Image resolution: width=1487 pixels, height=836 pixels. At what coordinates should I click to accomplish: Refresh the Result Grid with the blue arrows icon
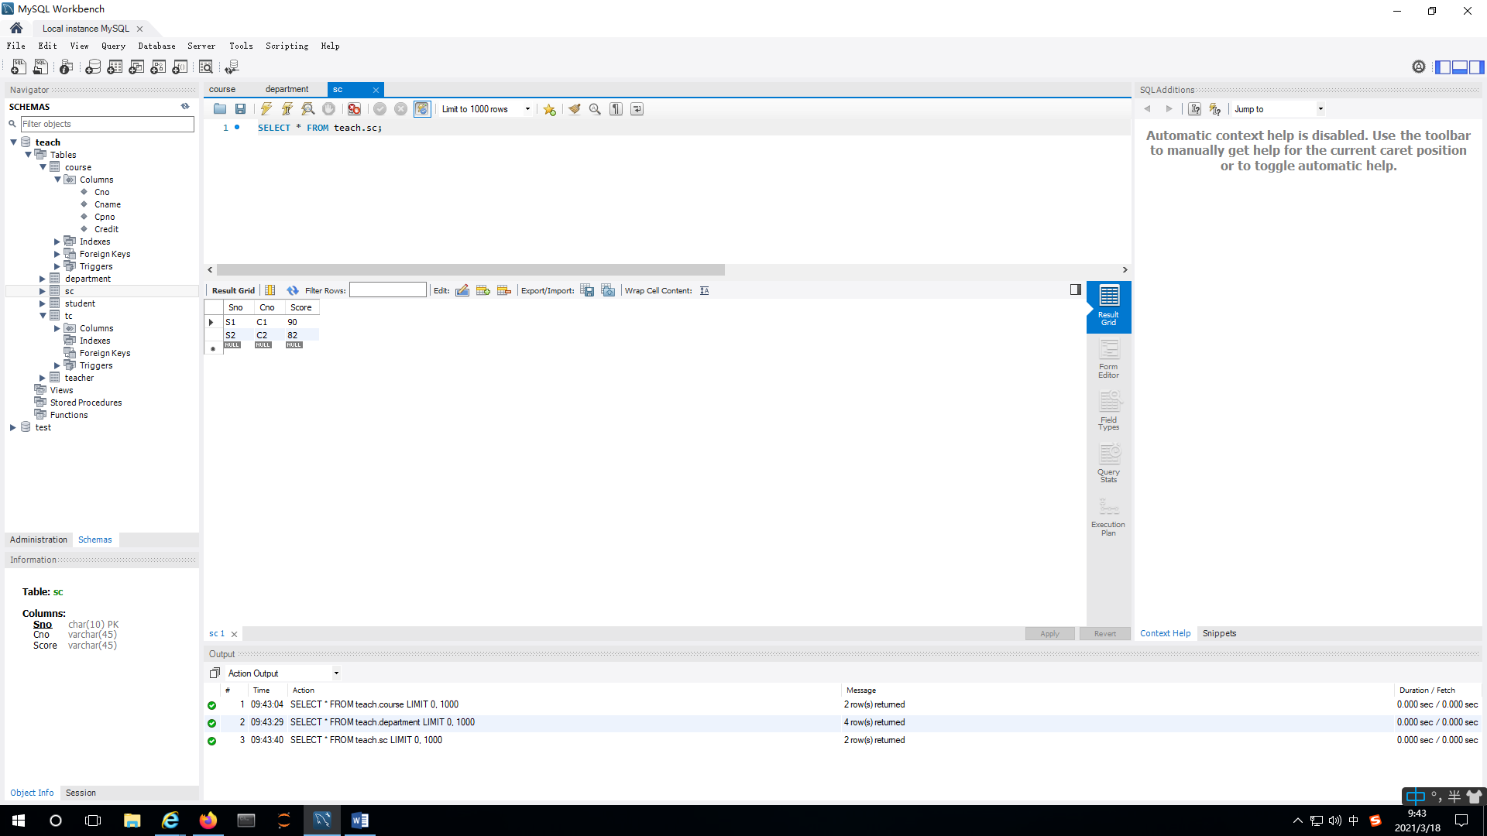(x=293, y=290)
